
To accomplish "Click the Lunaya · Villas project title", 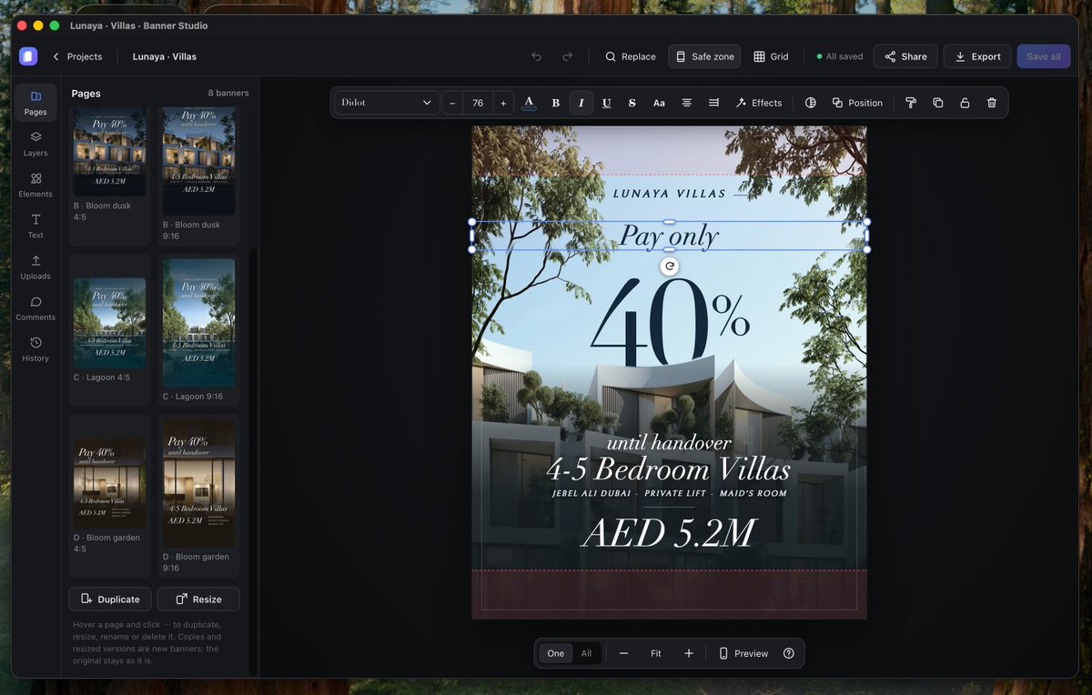I will [x=165, y=56].
